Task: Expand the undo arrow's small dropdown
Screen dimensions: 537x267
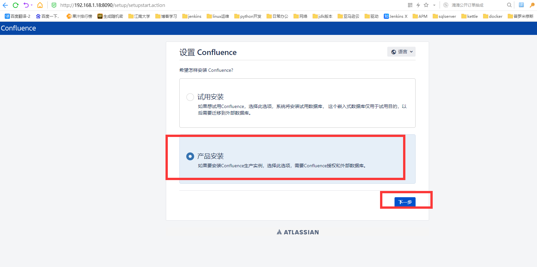Action: [32, 5]
